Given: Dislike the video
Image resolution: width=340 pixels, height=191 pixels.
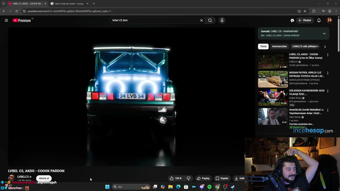Looking at the screenshot, I should click(189, 178).
